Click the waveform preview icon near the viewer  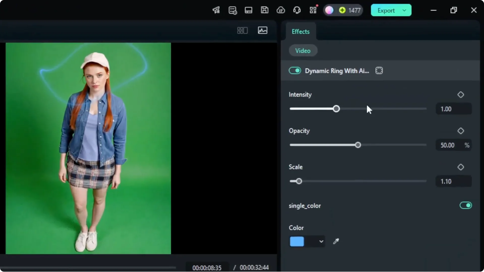(x=262, y=30)
